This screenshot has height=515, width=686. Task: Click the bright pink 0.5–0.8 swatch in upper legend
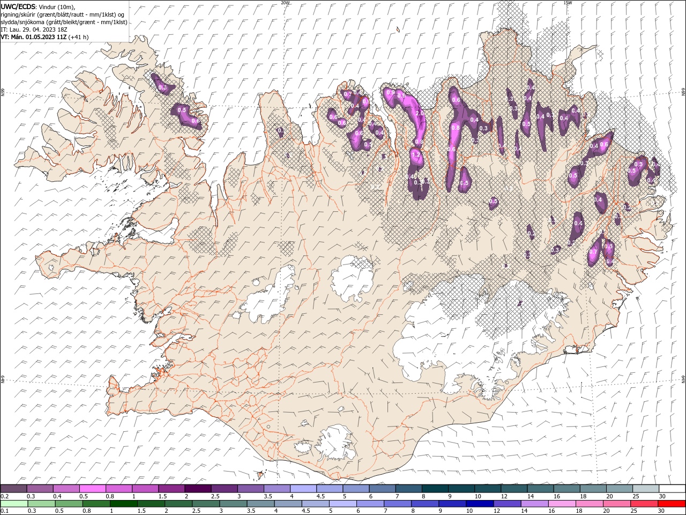(92, 489)
